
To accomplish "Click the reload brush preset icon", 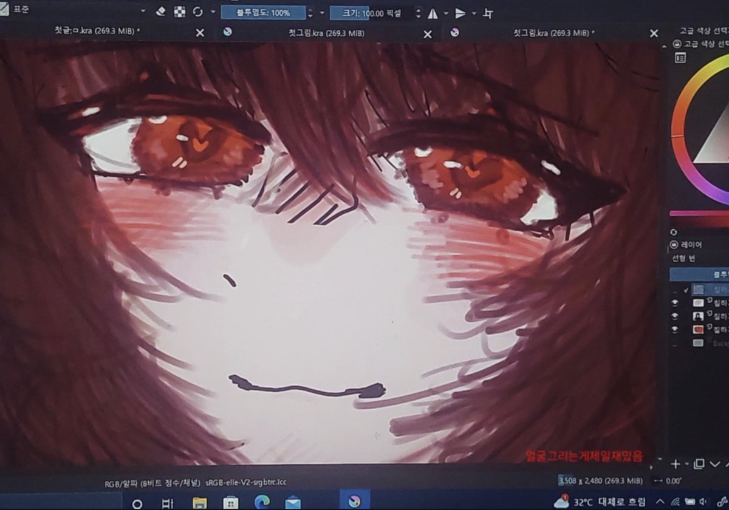I will click(x=198, y=12).
